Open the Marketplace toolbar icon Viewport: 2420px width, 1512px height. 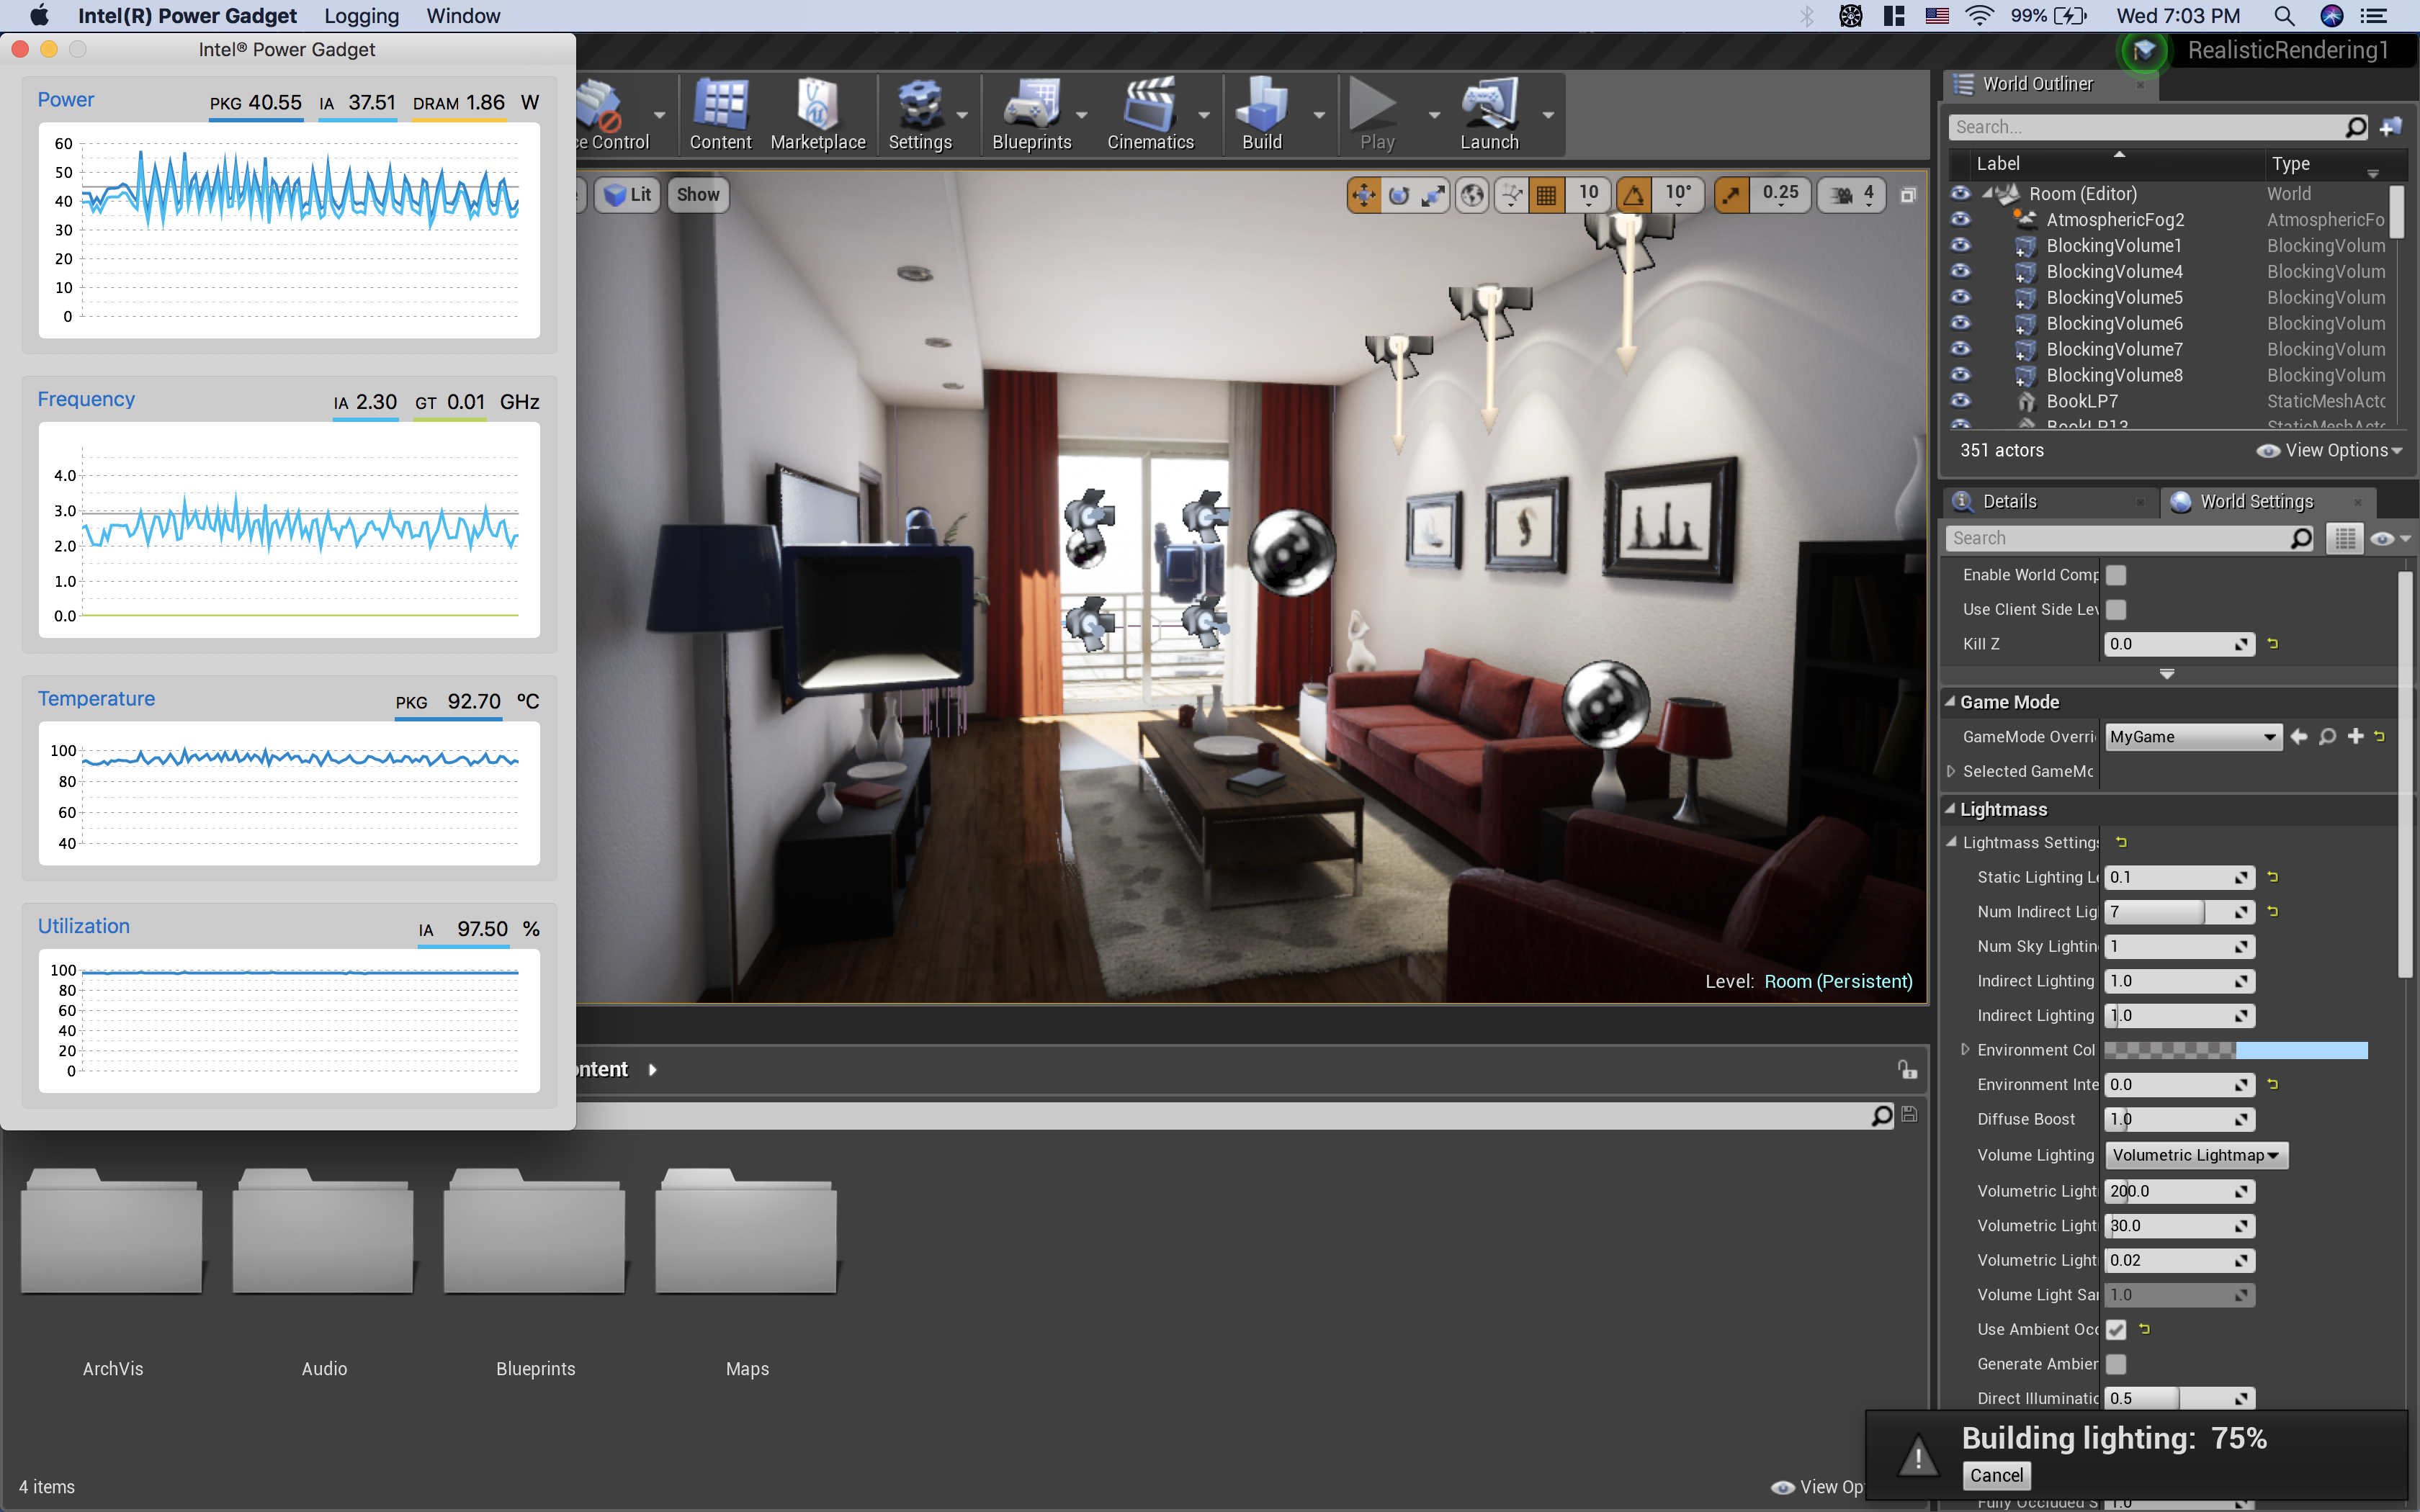coord(817,114)
